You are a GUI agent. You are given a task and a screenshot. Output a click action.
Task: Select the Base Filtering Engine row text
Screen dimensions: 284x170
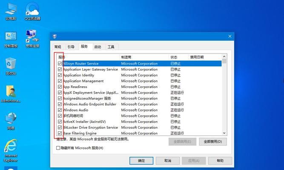[80, 133]
